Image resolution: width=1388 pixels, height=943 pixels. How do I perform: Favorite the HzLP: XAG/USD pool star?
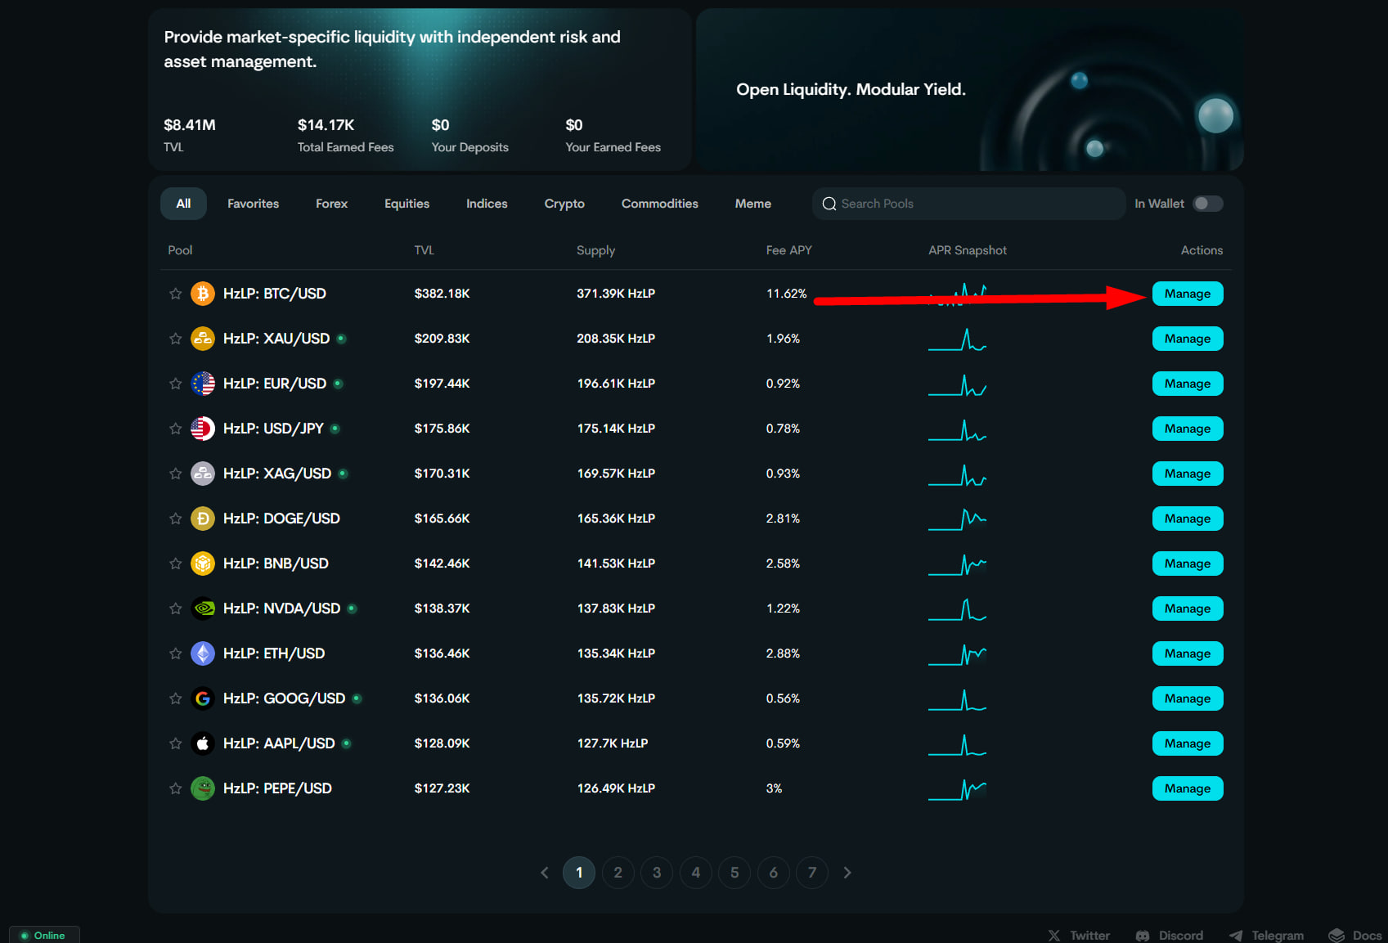[175, 474]
